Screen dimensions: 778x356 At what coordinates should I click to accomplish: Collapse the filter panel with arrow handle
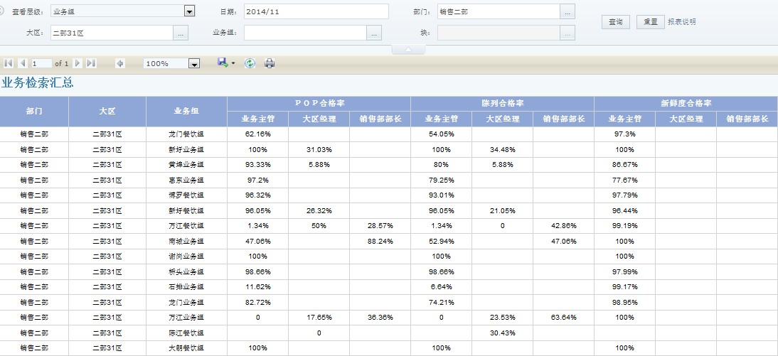[408, 50]
